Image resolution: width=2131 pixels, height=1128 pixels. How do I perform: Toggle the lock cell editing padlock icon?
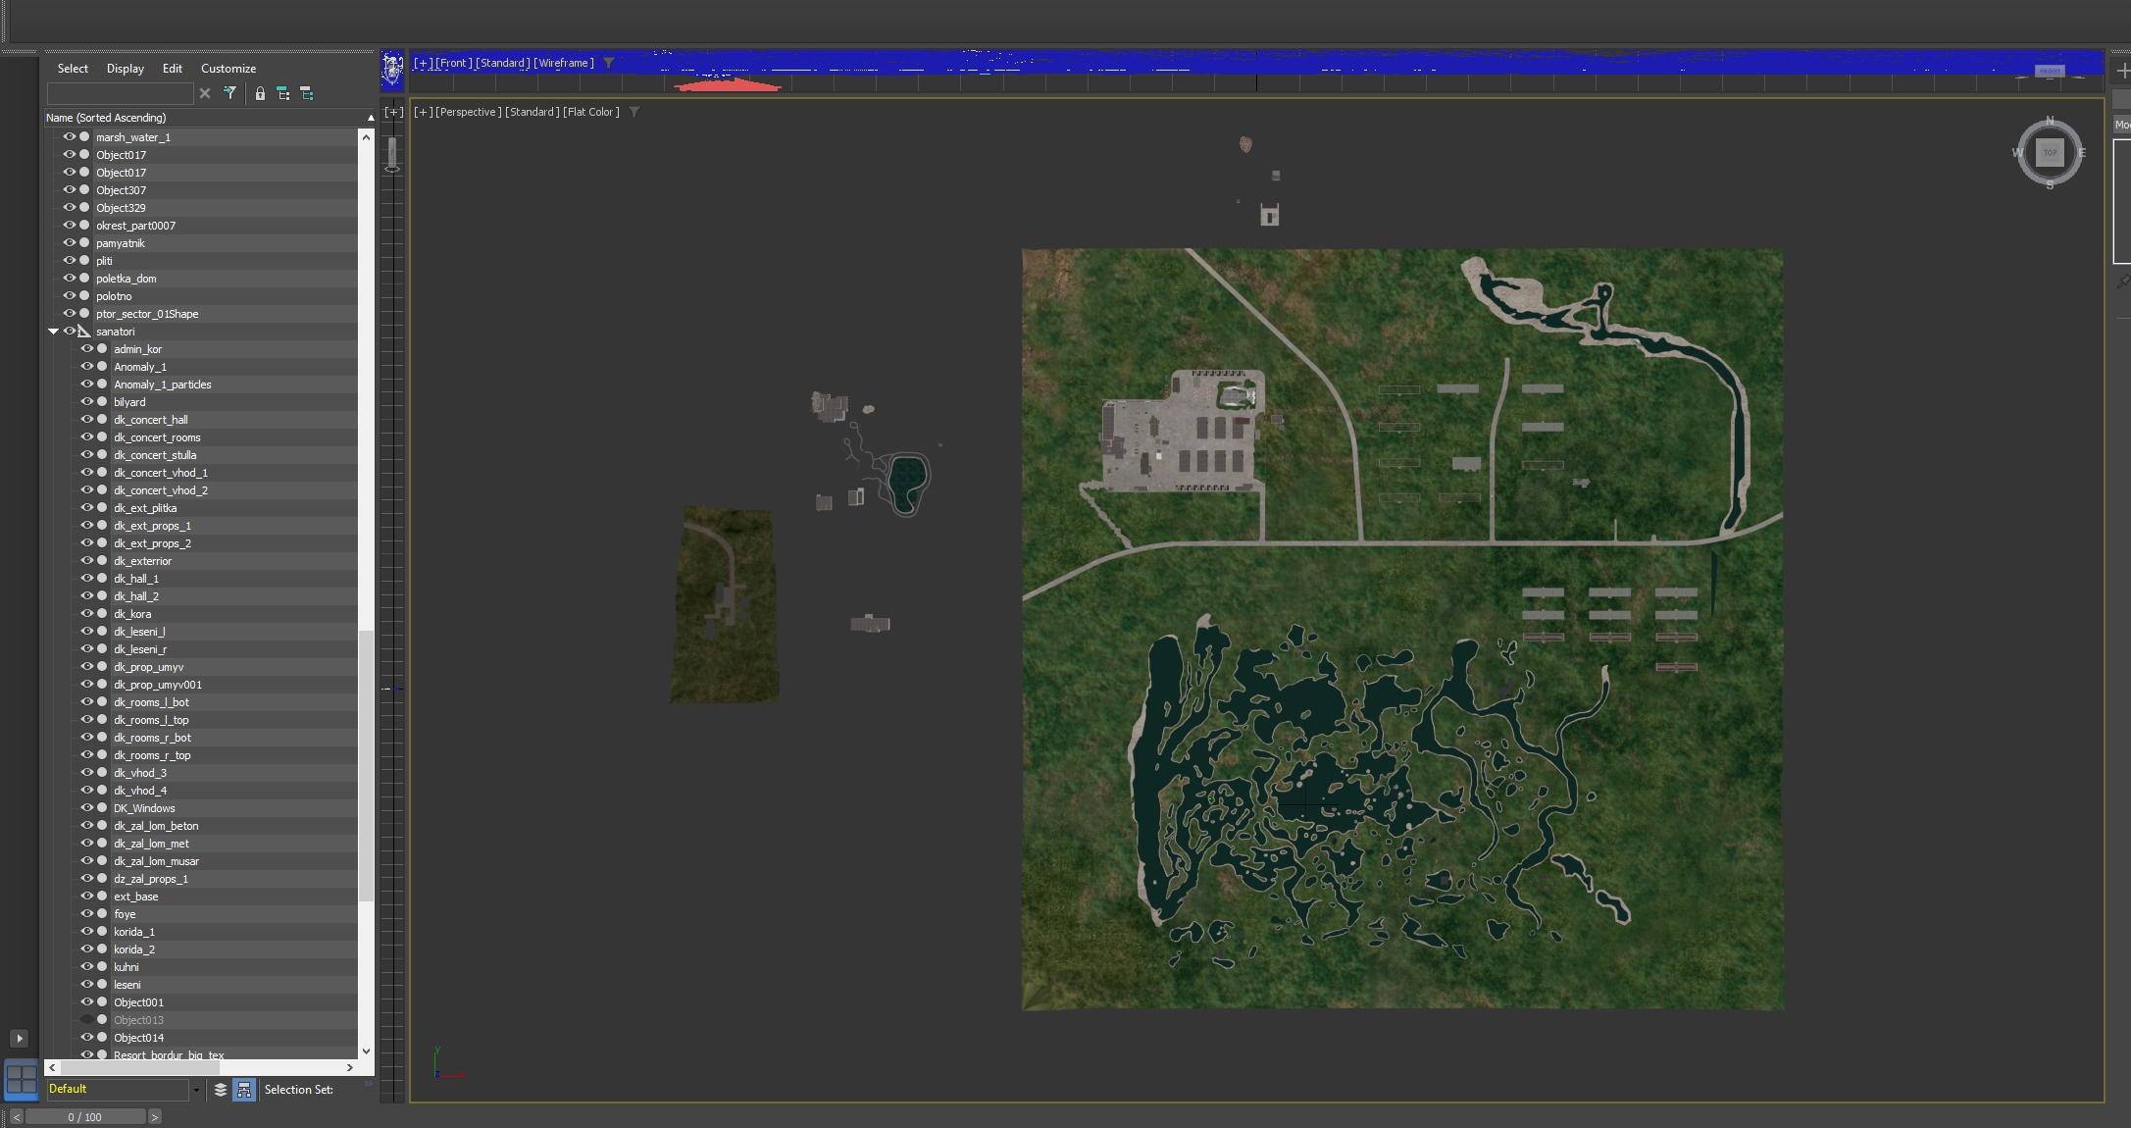coord(260,93)
